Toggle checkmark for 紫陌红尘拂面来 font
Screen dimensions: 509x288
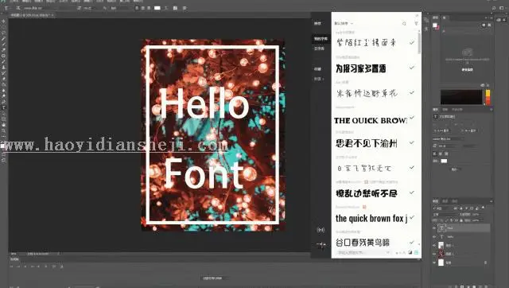click(x=412, y=42)
